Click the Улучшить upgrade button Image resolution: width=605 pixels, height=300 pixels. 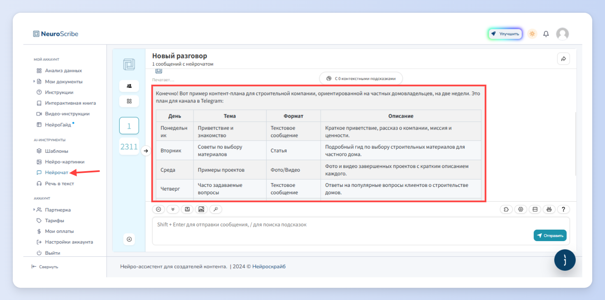(x=505, y=34)
